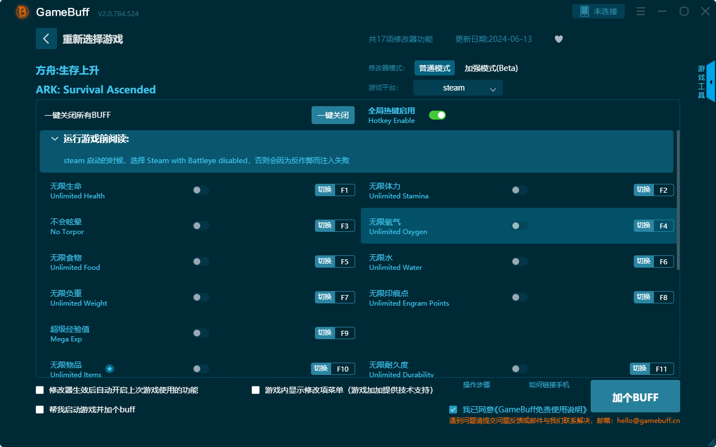Image resolution: width=716 pixels, height=447 pixels.
Task: Click the 方舟:生存上升 game name
Action: (x=68, y=70)
